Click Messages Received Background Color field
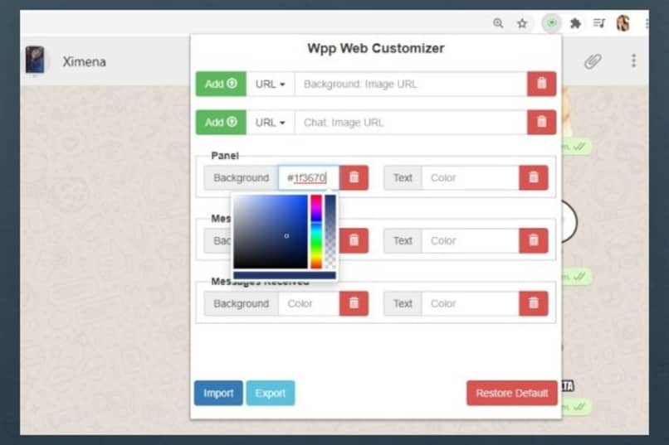669x445 pixels. [x=309, y=303]
